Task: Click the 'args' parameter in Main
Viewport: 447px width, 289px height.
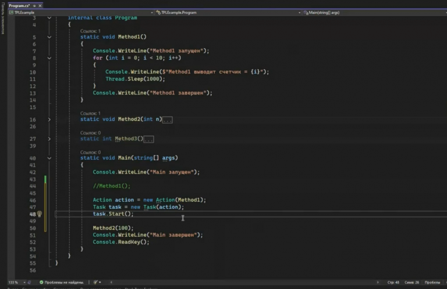Action: coord(168,158)
